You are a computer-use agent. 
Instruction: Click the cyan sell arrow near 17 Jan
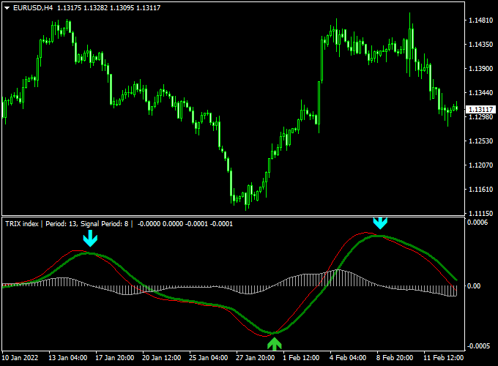coord(90,239)
